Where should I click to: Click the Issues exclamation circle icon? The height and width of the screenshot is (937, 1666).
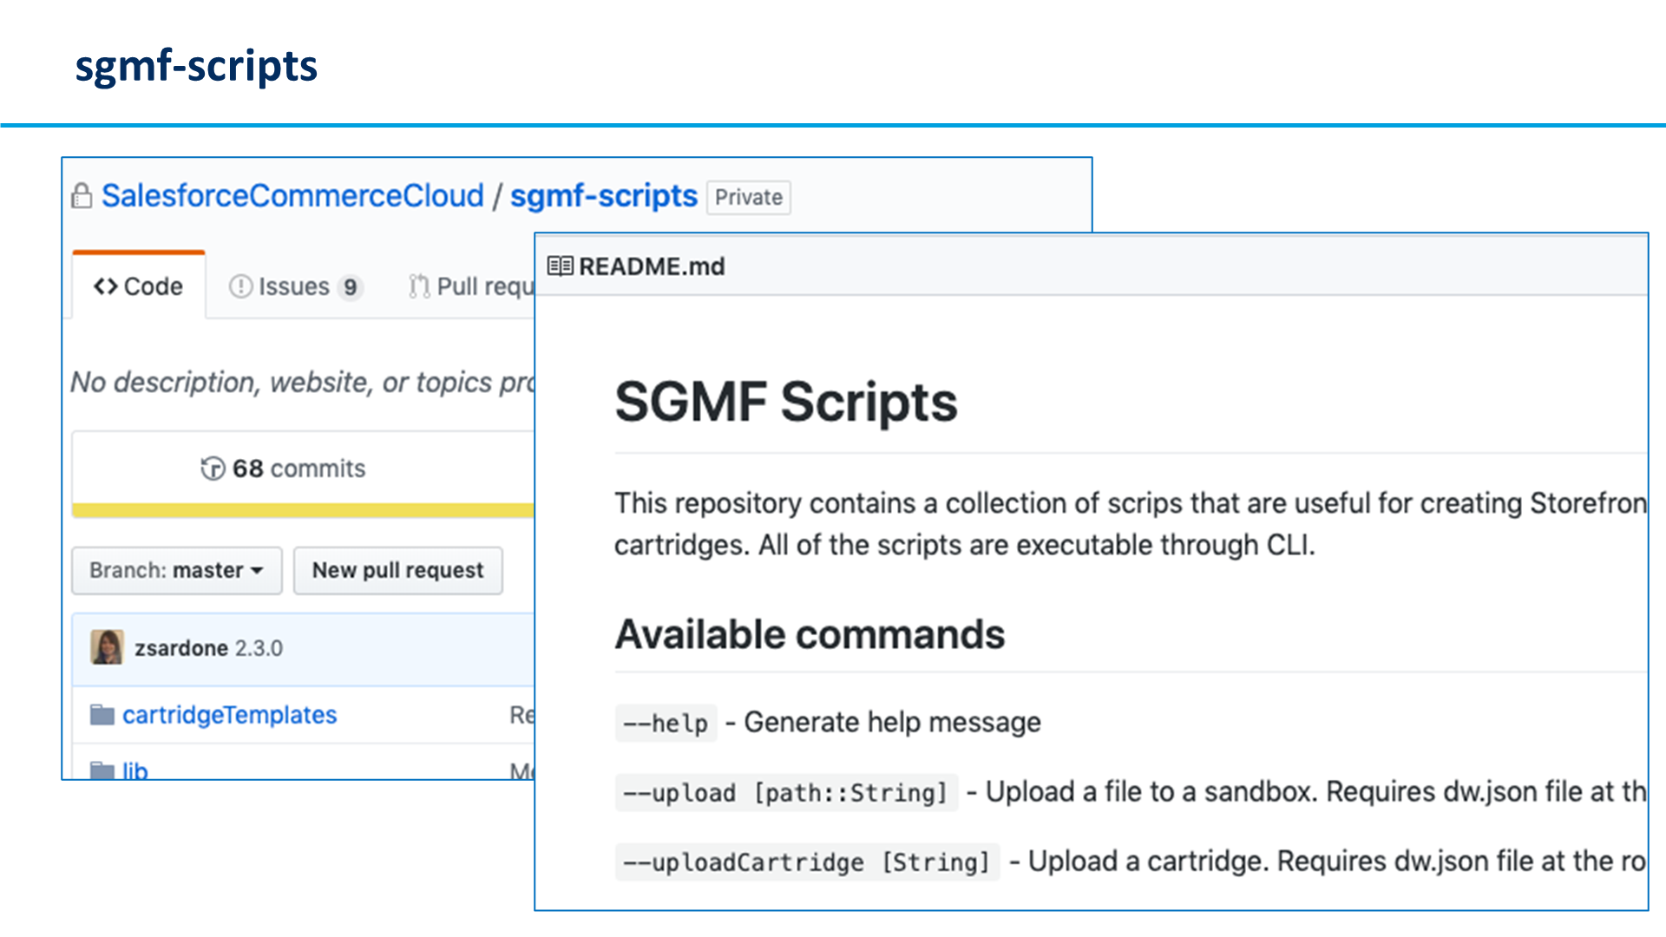click(240, 286)
